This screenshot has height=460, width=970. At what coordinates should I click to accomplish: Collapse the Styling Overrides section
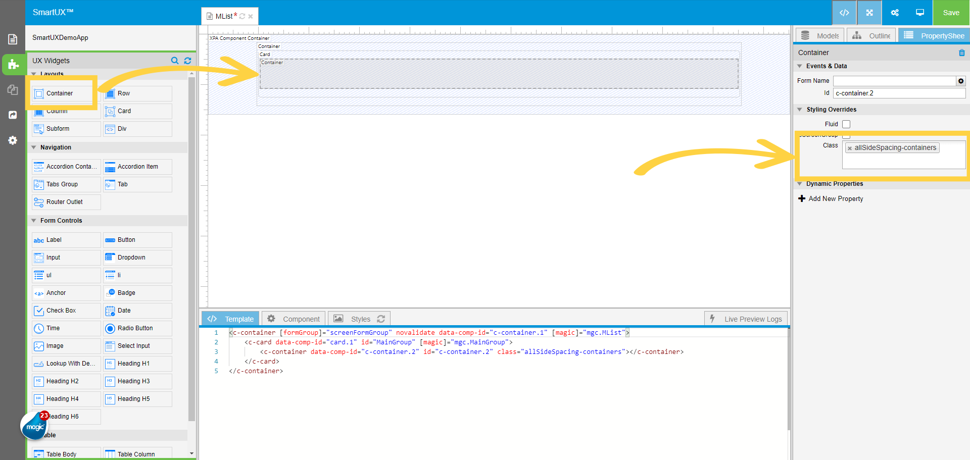tap(800, 110)
